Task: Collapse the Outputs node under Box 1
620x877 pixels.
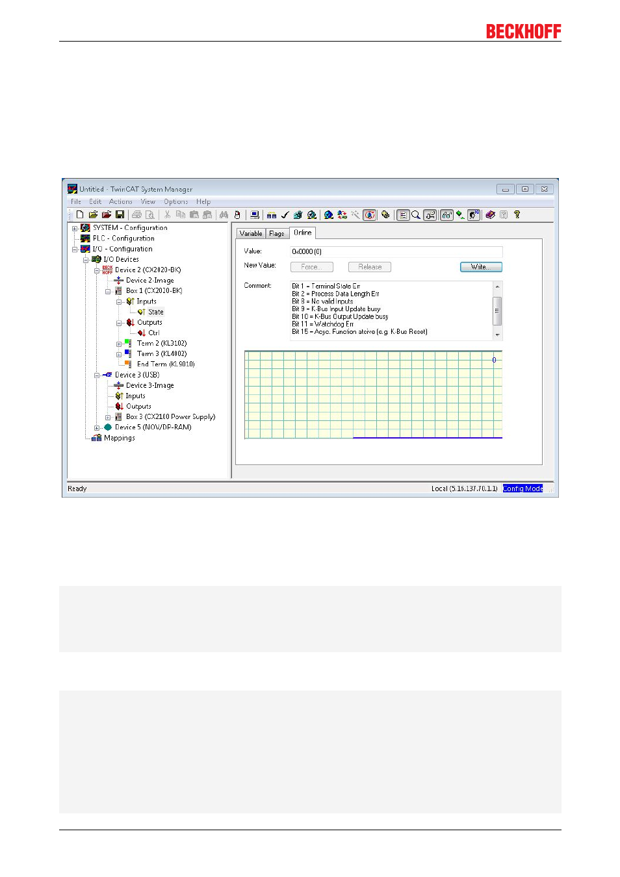Action: 119,323
